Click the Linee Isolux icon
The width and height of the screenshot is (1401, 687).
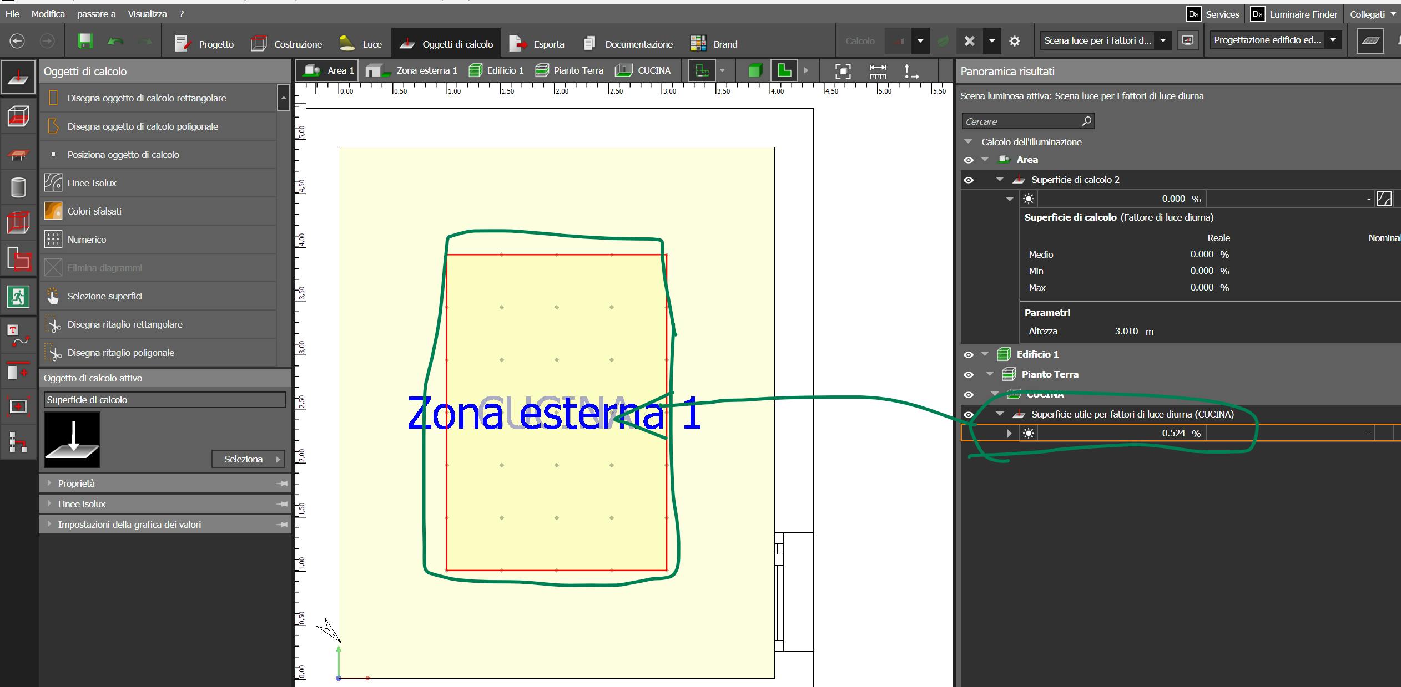coord(53,182)
